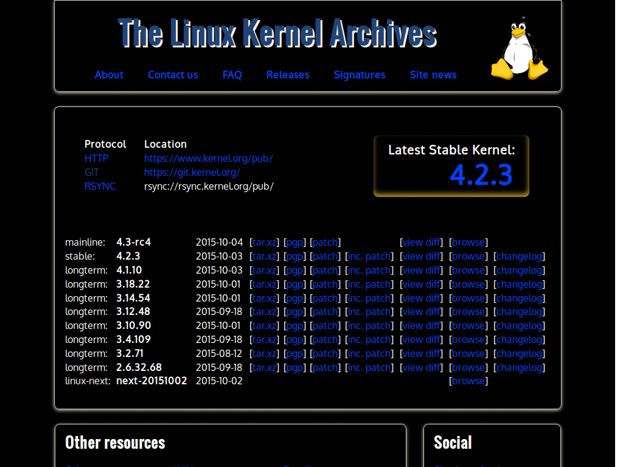Visit https://www.kernel.org/pub/ location link
Image resolution: width=623 pixels, height=467 pixels.
tap(209, 158)
